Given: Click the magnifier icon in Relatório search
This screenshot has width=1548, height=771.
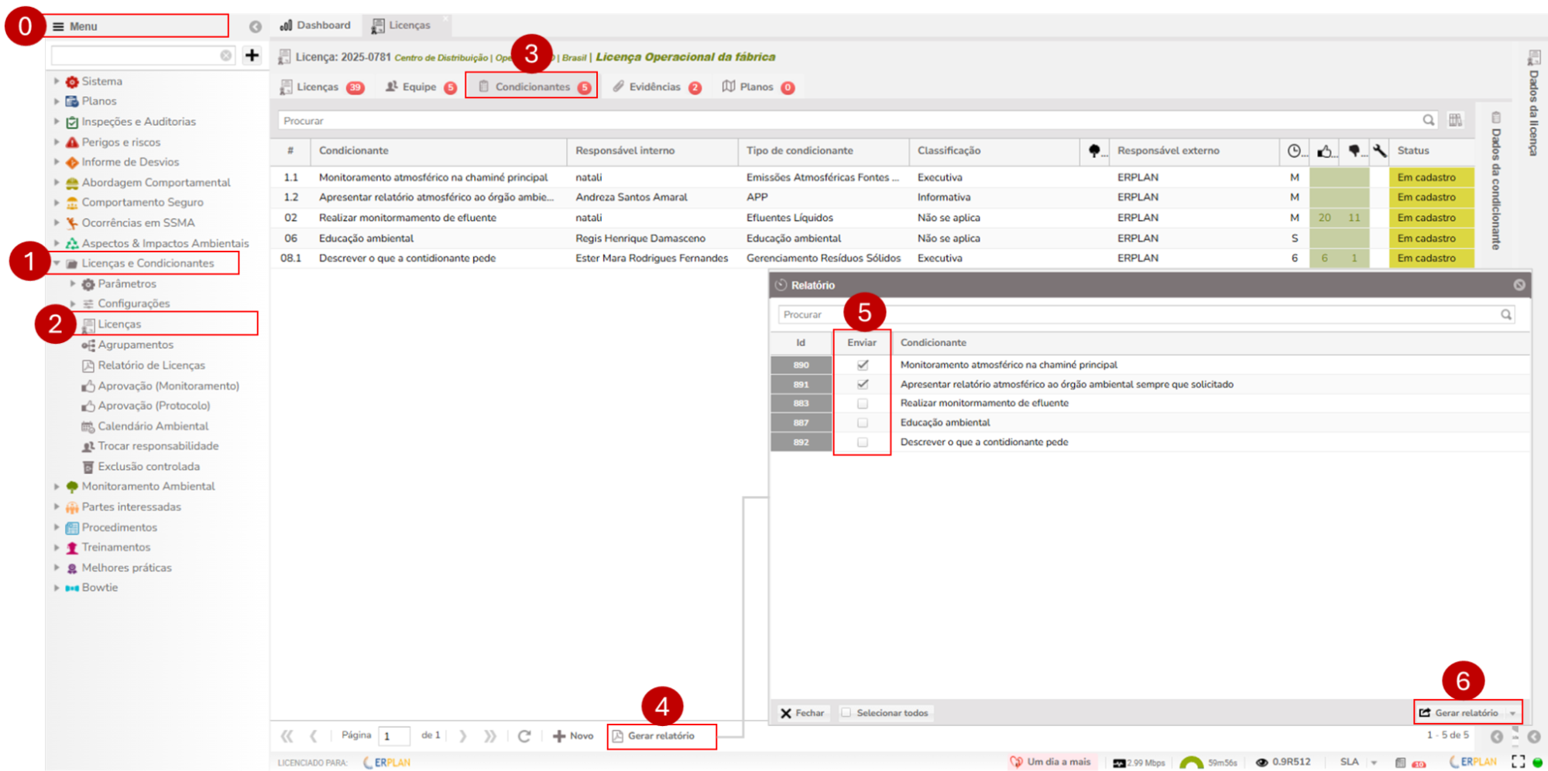Looking at the screenshot, I should pyautogui.click(x=1505, y=314).
